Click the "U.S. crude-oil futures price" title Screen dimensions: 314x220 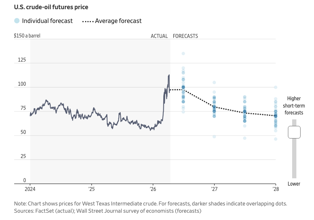pyautogui.click(x=51, y=7)
